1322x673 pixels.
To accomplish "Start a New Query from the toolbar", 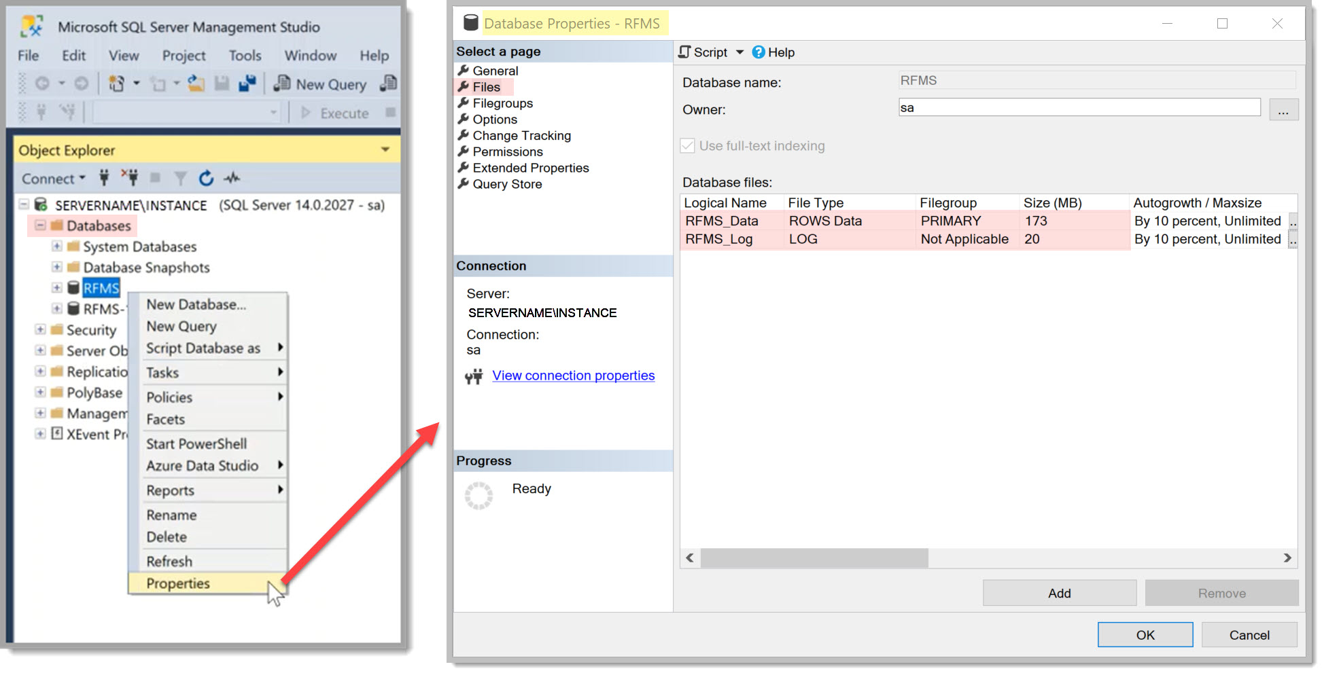I will pyautogui.click(x=320, y=84).
